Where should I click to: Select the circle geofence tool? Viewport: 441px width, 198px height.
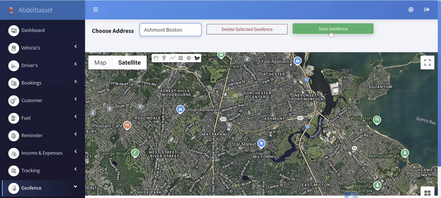pyautogui.click(x=189, y=58)
